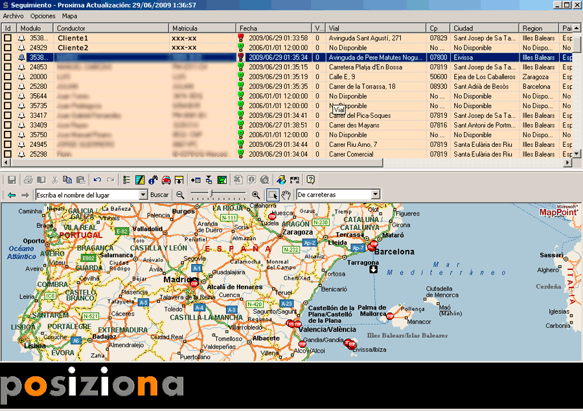583x411 pixels.
Task: Click the table's vertical scrollbar down arrow
Action: pyautogui.click(x=577, y=153)
